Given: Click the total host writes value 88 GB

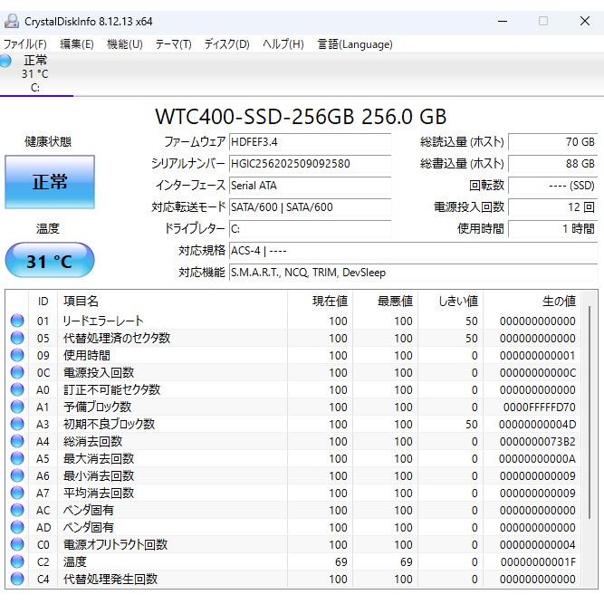Looking at the screenshot, I should click(x=553, y=164).
